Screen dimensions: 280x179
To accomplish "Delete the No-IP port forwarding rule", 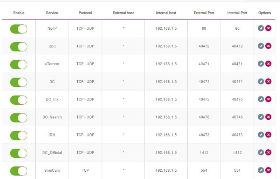I will [x=268, y=28].
